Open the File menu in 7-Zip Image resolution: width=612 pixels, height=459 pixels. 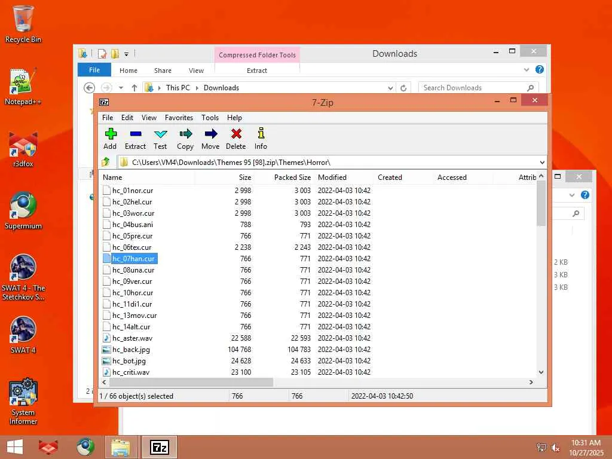(x=108, y=118)
